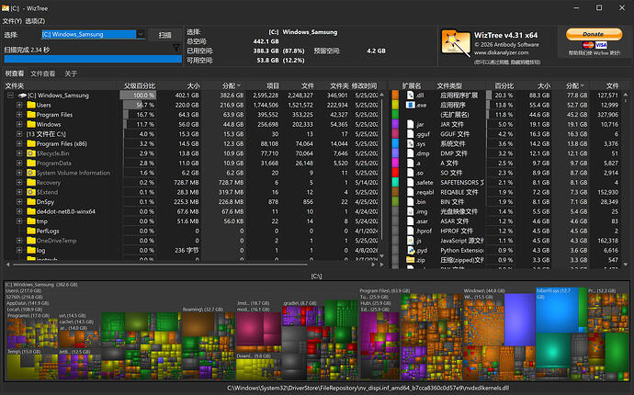
Task: Click the System Volume Information folder icon
Action: click(x=31, y=173)
